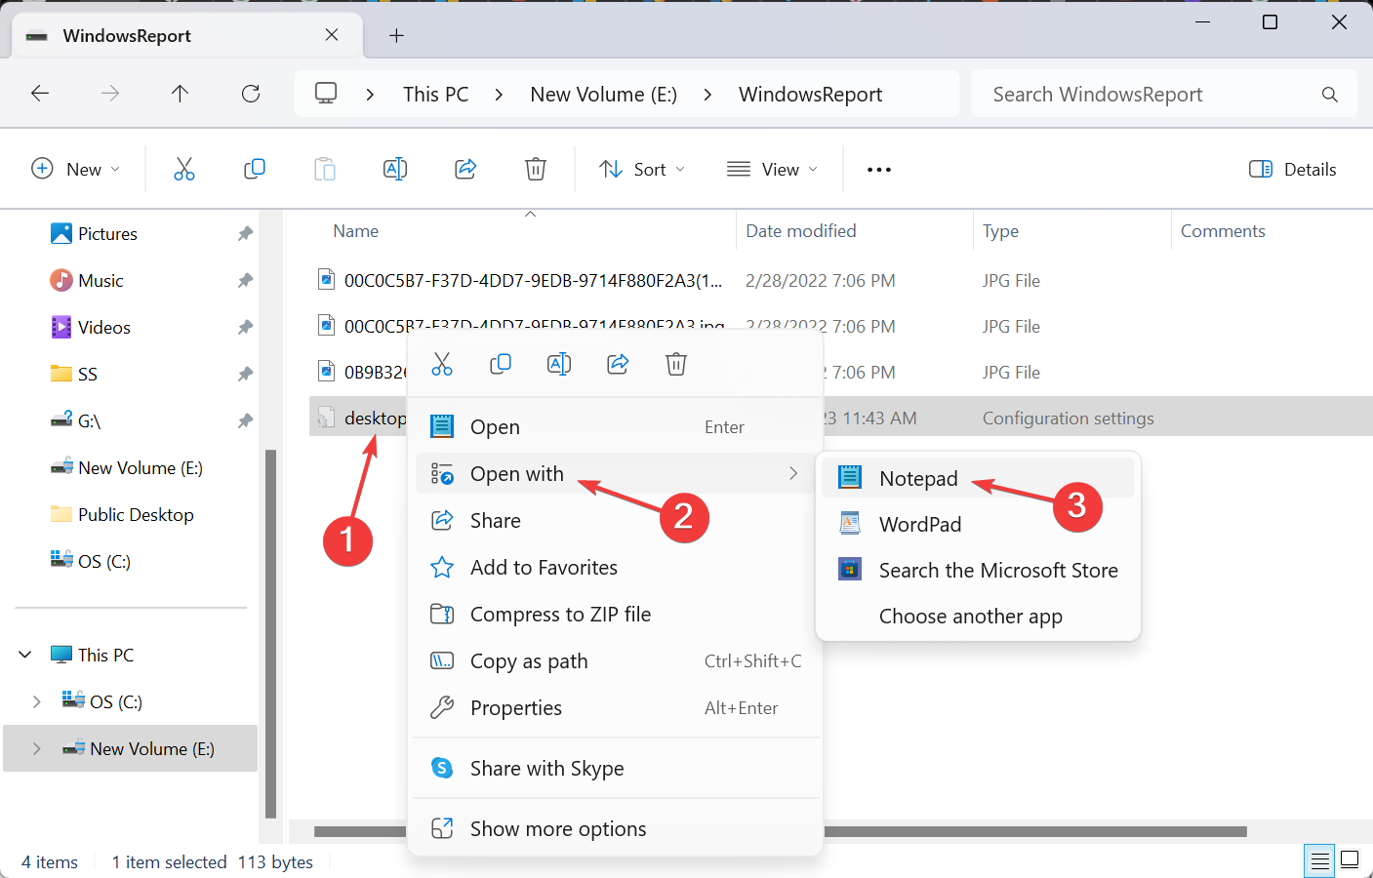This screenshot has width=1373, height=878.
Task: Open the See more ellipsis menu
Action: [879, 169]
